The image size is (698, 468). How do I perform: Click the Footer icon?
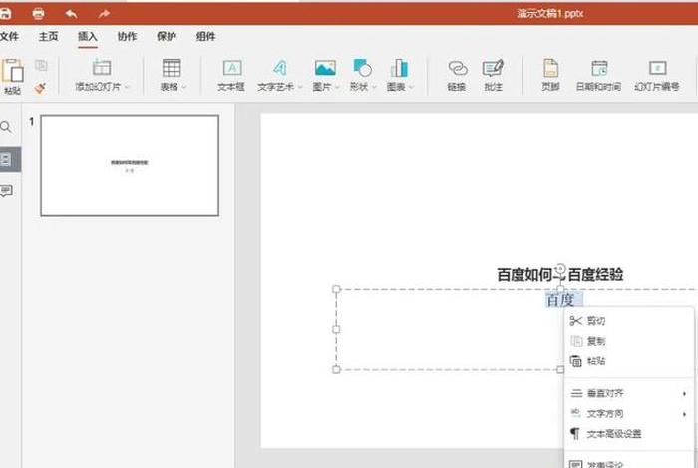coord(550,68)
